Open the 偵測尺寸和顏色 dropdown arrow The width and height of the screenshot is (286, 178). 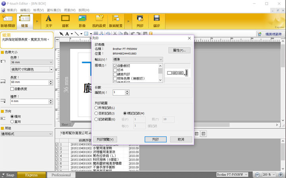click(x=51, y=69)
